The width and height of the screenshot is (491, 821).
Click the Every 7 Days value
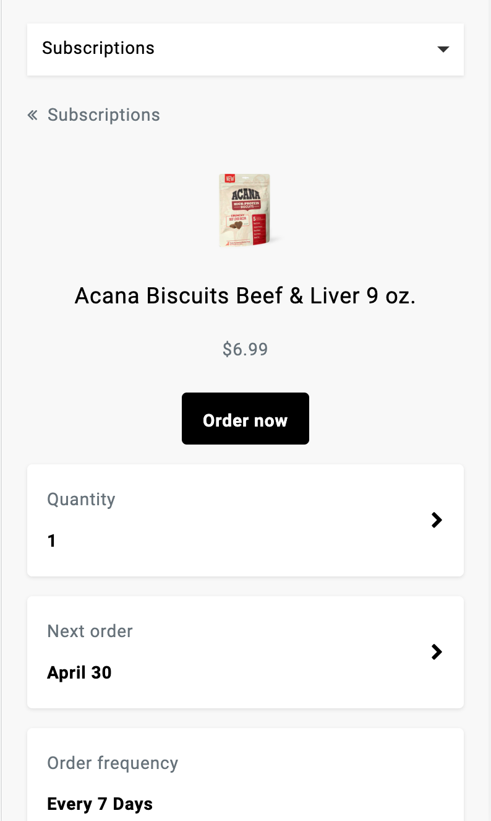pos(100,804)
